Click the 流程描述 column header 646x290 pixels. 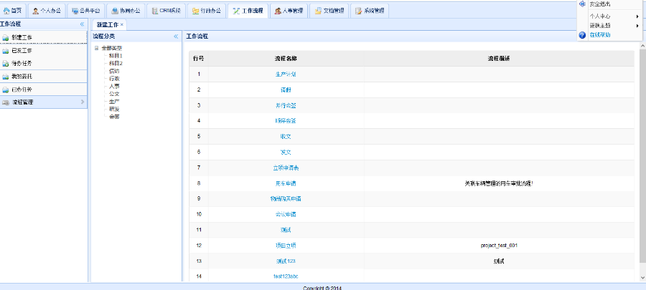pos(499,59)
